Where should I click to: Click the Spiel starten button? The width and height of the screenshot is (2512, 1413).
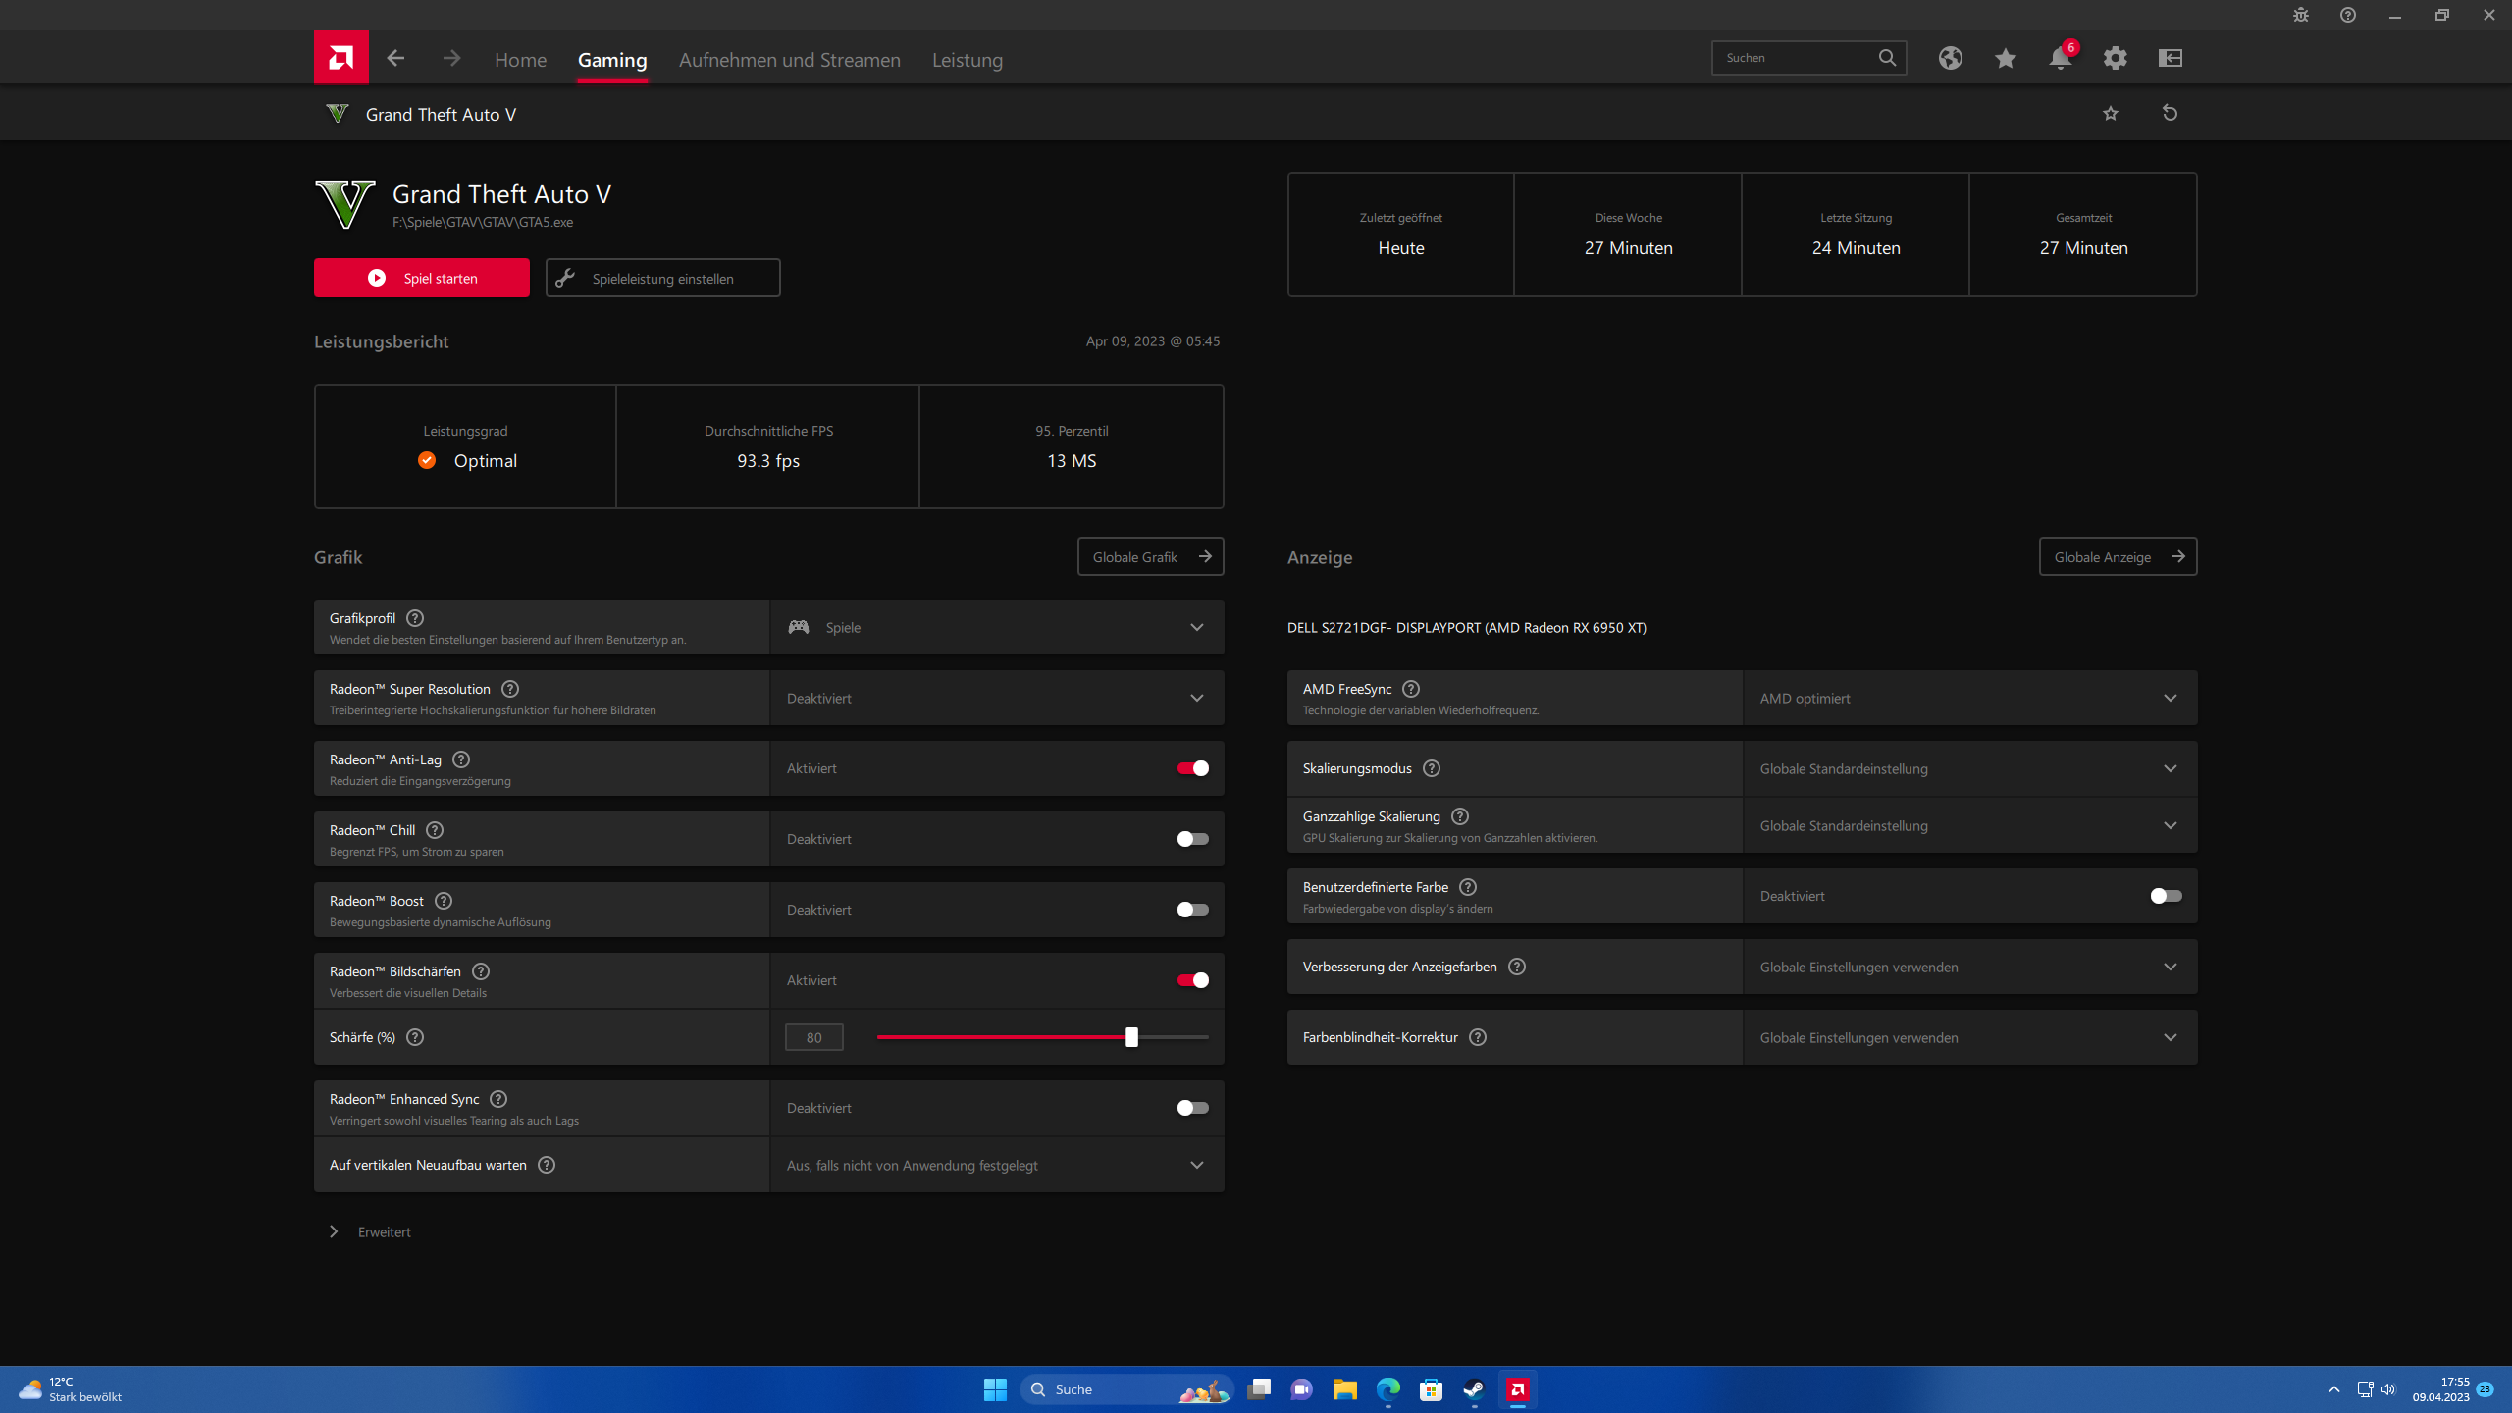click(421, 278)
